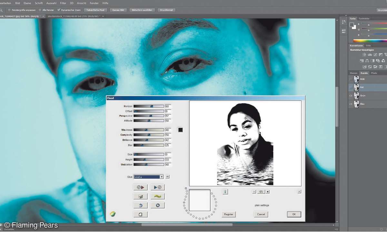Open the Filter menu

[x=63, y=3]
